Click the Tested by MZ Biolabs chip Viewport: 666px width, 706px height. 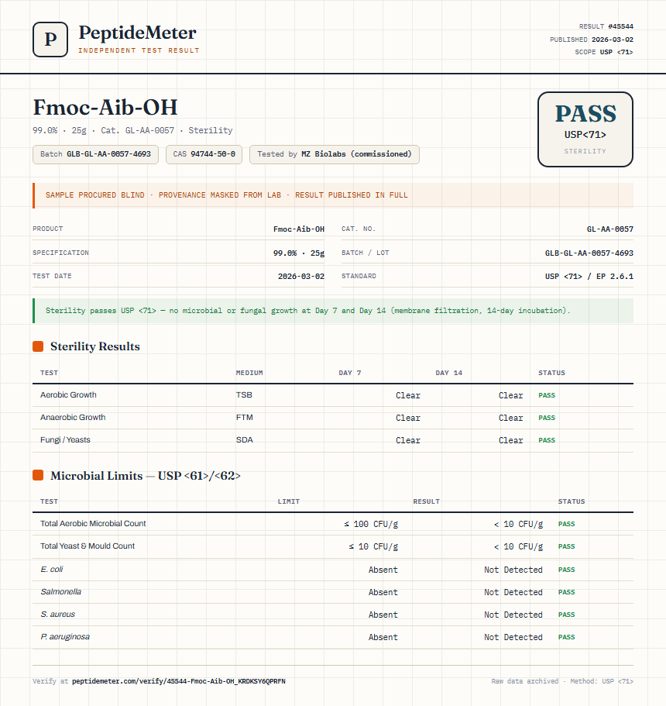coord(335,154)
